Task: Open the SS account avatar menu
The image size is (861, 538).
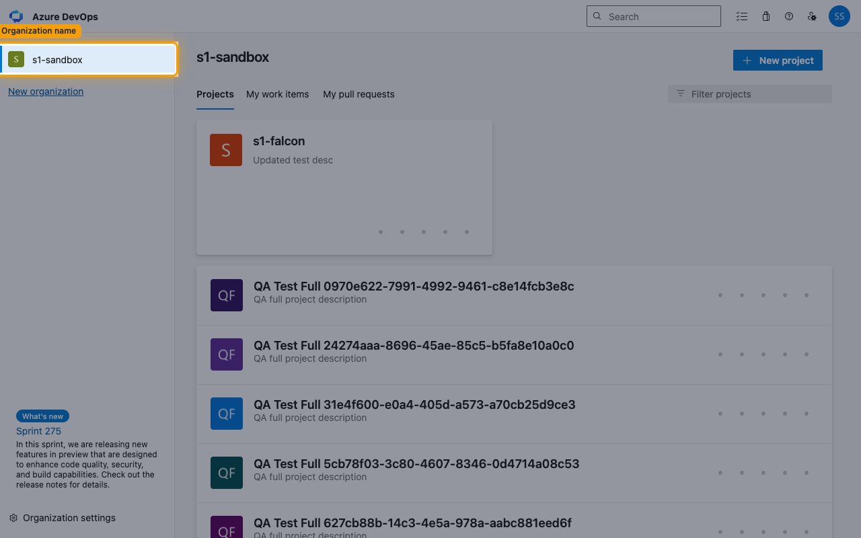Action: [x=839, y=16]
